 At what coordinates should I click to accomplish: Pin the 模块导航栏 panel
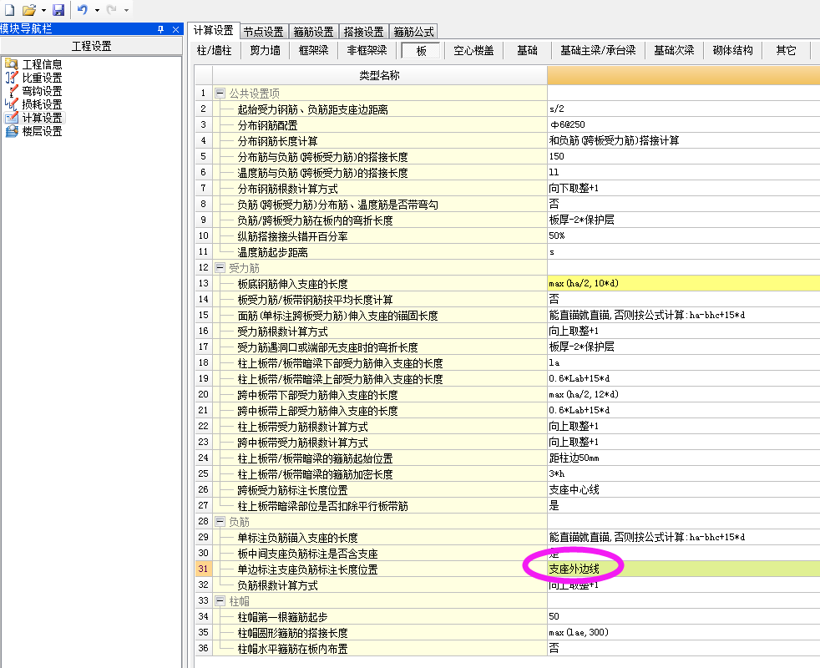[x=160, y=29]
